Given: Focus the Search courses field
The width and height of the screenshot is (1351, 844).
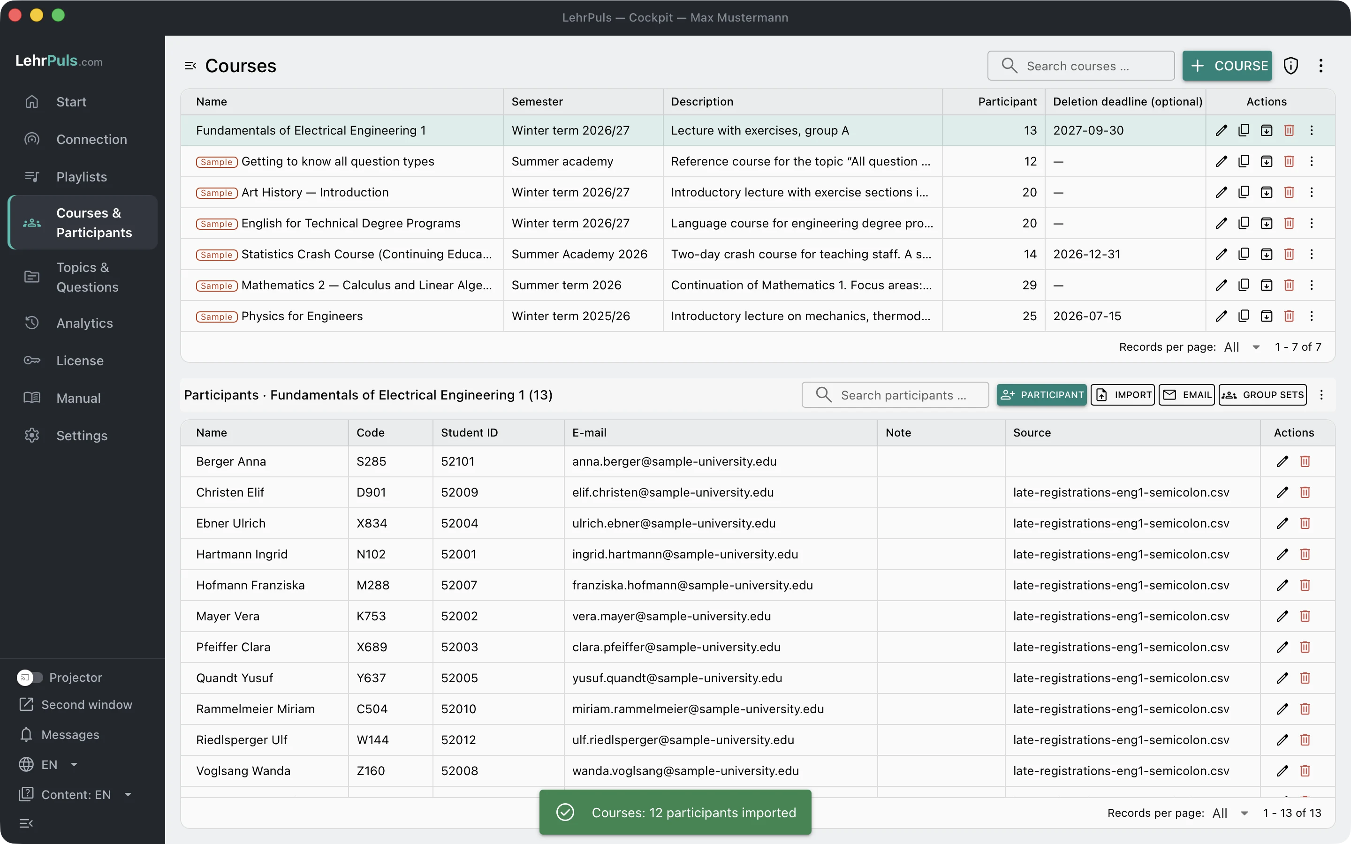Looking at the screenshot, I should click(1081, 66).
